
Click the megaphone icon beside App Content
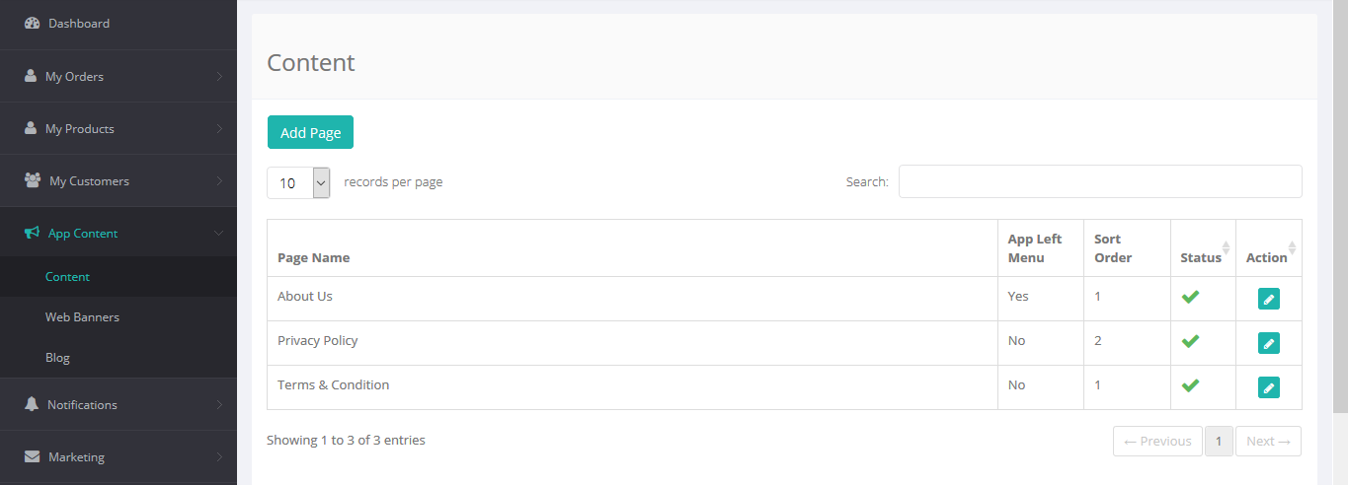[32, 234]
